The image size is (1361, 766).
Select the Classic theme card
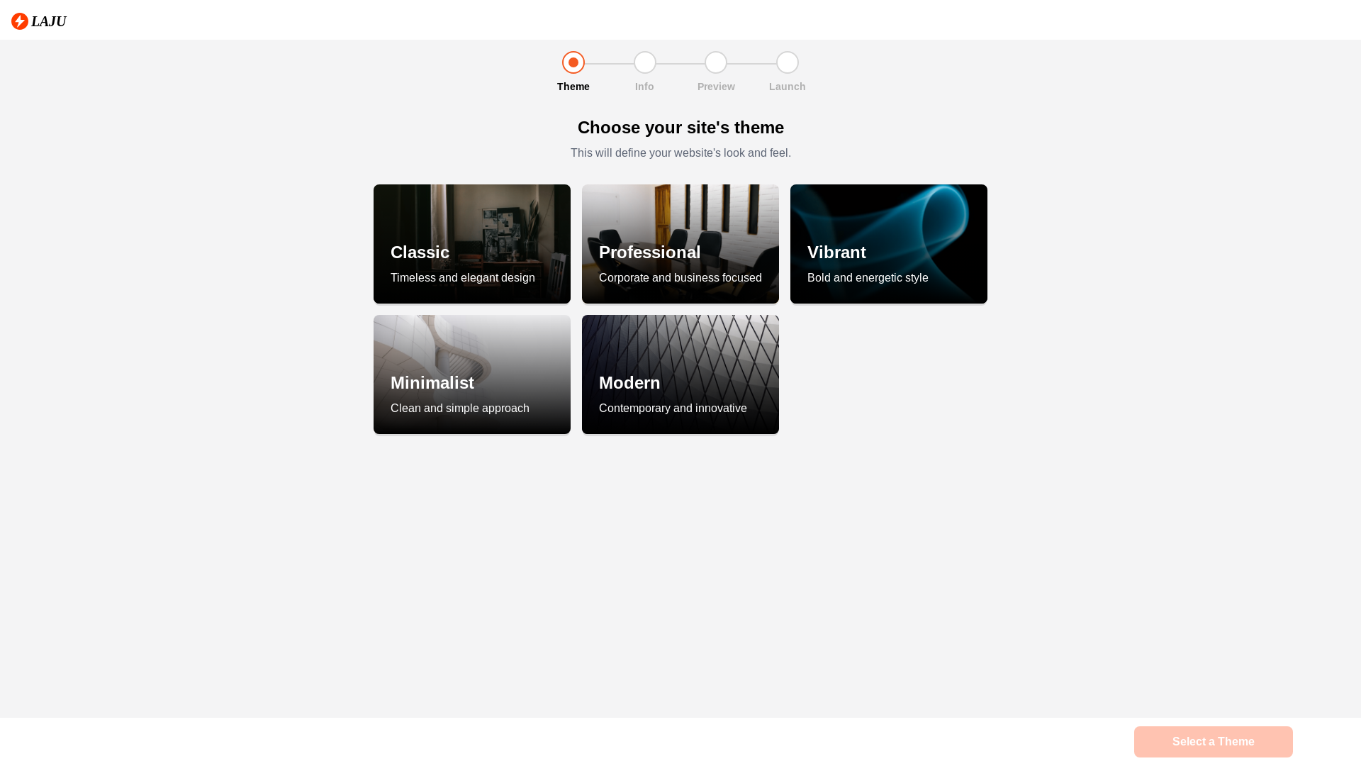(472, 244)
